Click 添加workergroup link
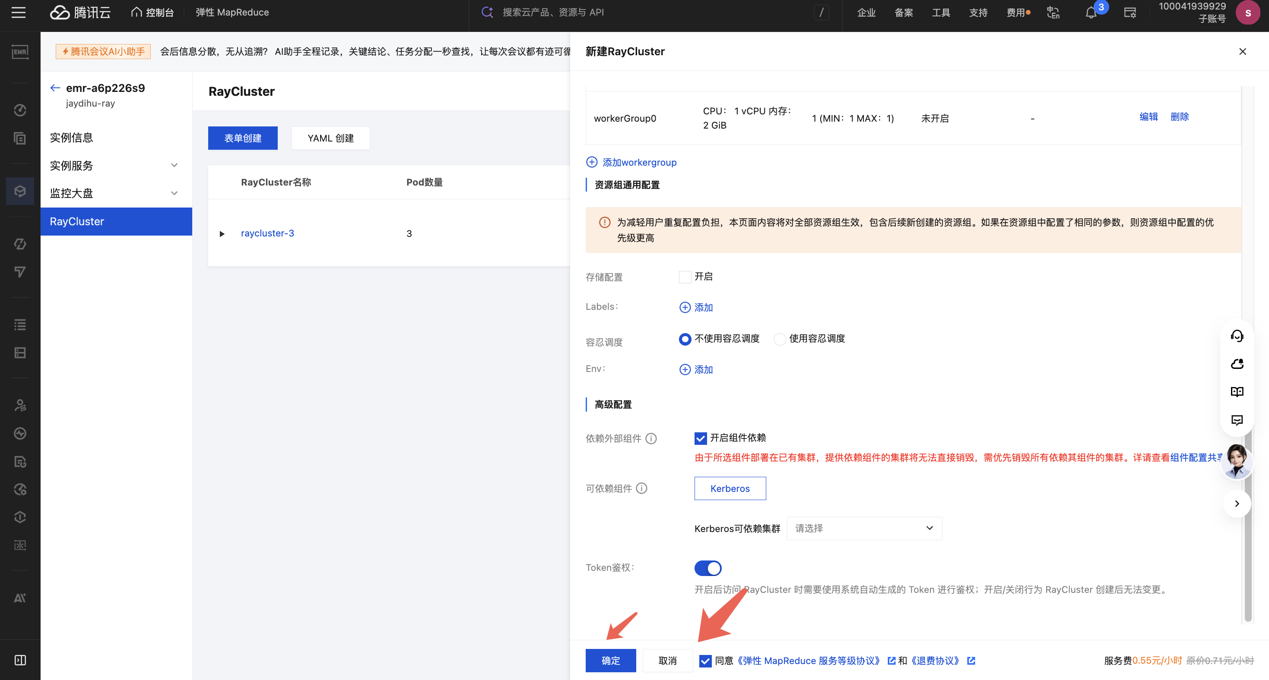Viewport: 1269px width, 680px height. tap(631, 162)
